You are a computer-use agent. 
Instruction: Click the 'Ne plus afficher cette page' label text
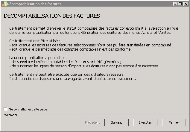pyautogui.click(x=28, y=109)
